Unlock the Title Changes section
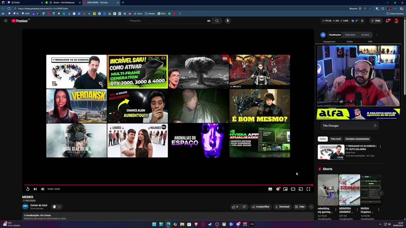Image resolution: width=406 pixels, height=228 pixels. click(375, 126)
